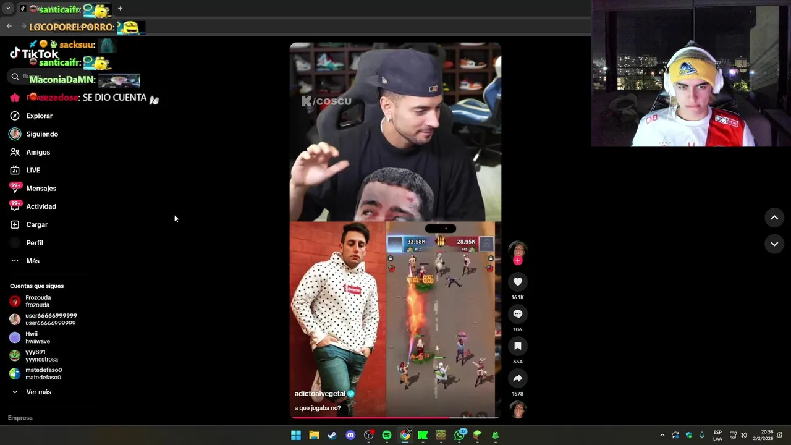The height and width of the screenshot is (445, 791).
Task: Open comments via the speech bubble icon
Action: [518, 314]
